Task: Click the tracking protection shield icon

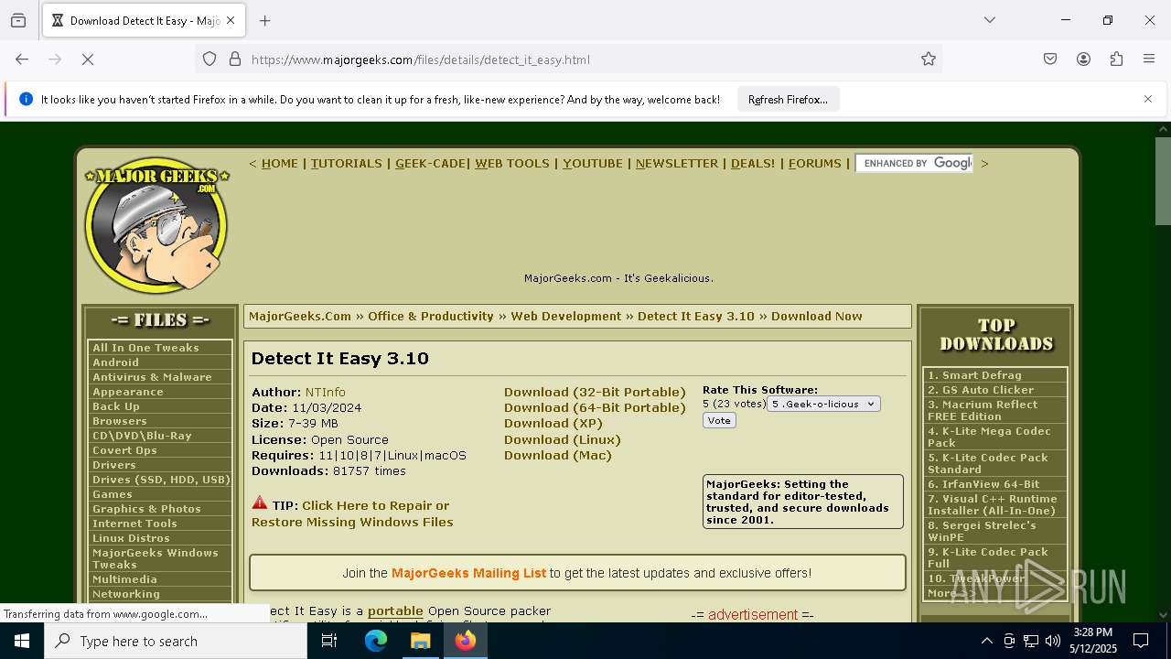Action: (209, 59)
